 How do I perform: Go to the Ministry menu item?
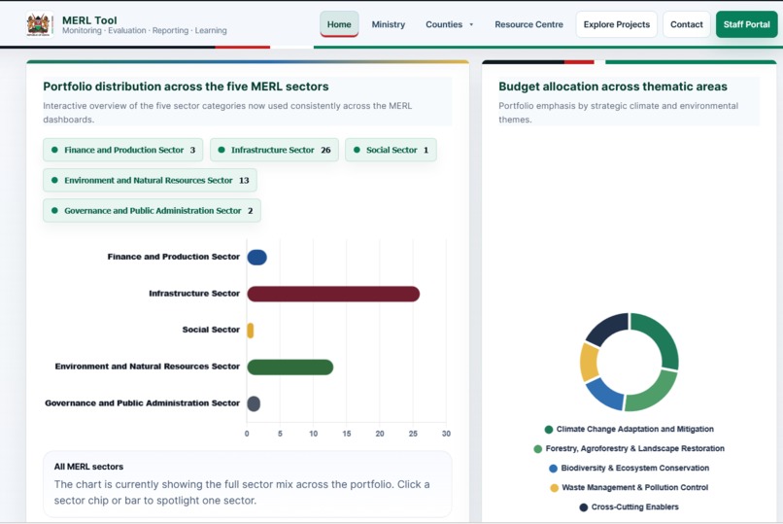pyautogui.click(x=388, y=24)
